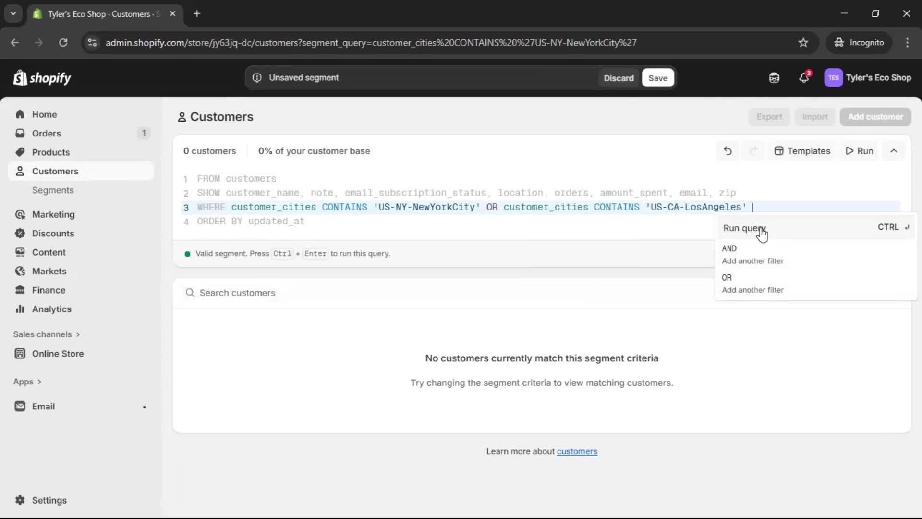Bookmark this page with the star icon
The image size is (922, 519).
[x=803, y=42]
